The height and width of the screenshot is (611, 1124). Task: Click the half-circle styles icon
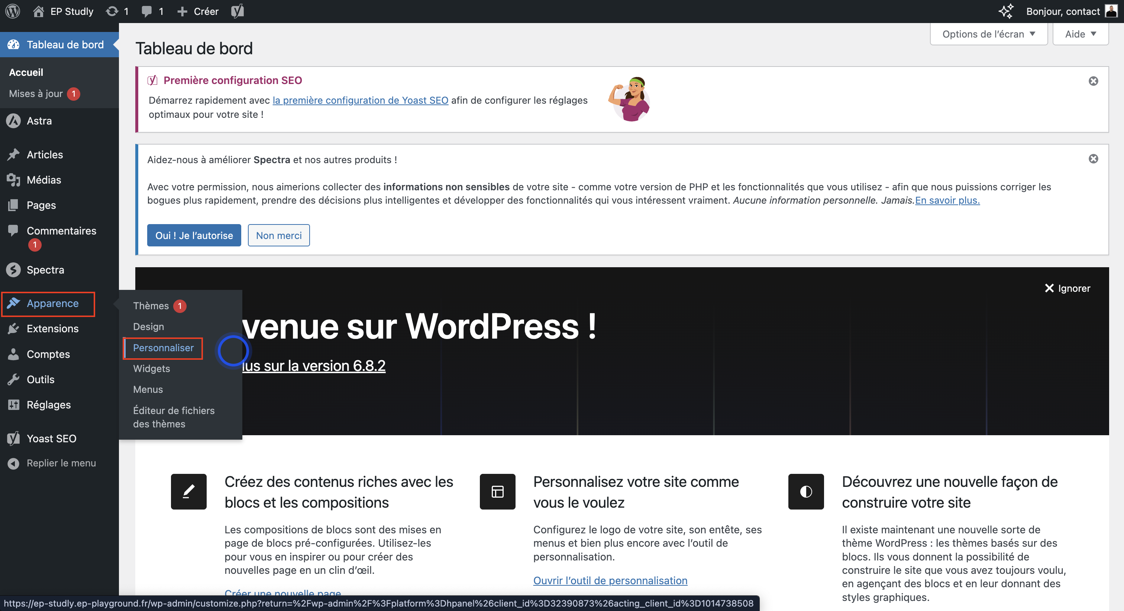tap(805, 491)
